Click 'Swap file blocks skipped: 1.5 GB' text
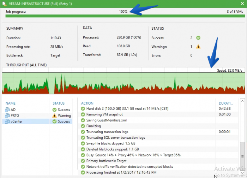Screen dimensions: 247x178 (111, 143)
